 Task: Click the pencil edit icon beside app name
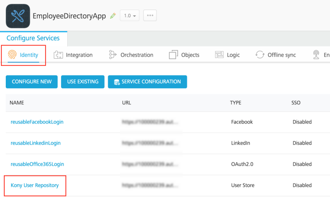pyautogui.click(x=113, y=16)
